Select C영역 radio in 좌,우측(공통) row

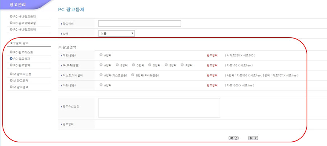click(x=133, y=65)
